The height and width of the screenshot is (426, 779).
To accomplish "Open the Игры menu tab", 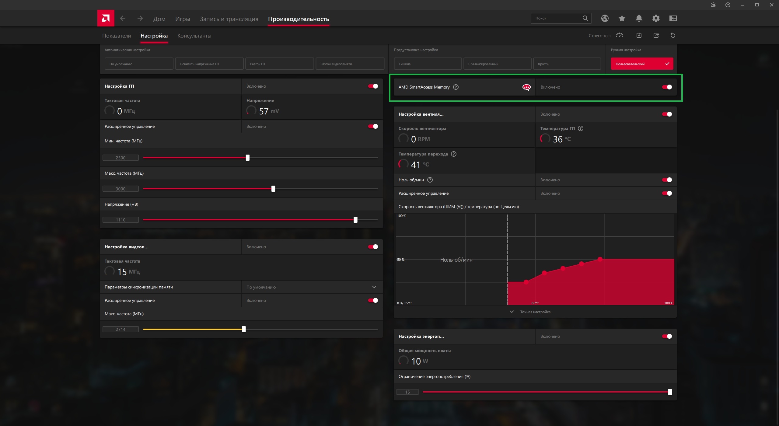I will point(182,19).
